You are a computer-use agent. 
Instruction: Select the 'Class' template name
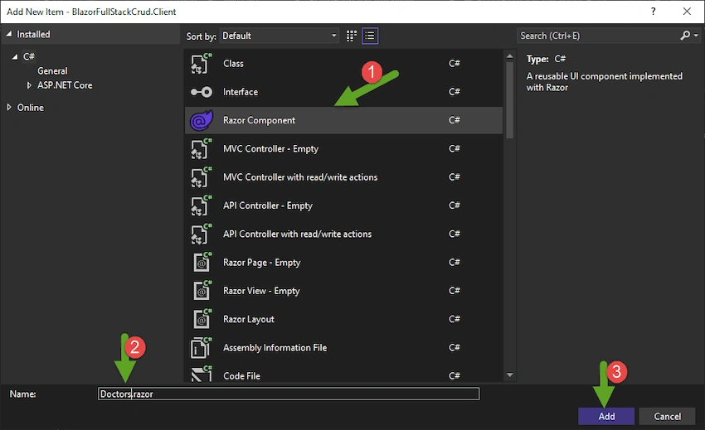(x=233, y=63)
